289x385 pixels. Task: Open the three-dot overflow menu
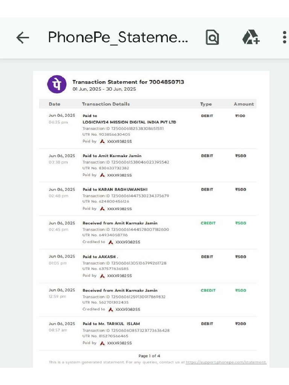point(284,38)
